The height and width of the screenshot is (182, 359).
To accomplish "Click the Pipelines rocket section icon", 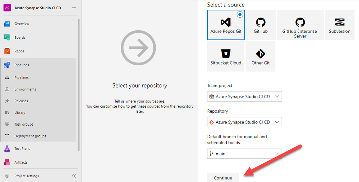I will click(7, 65).
